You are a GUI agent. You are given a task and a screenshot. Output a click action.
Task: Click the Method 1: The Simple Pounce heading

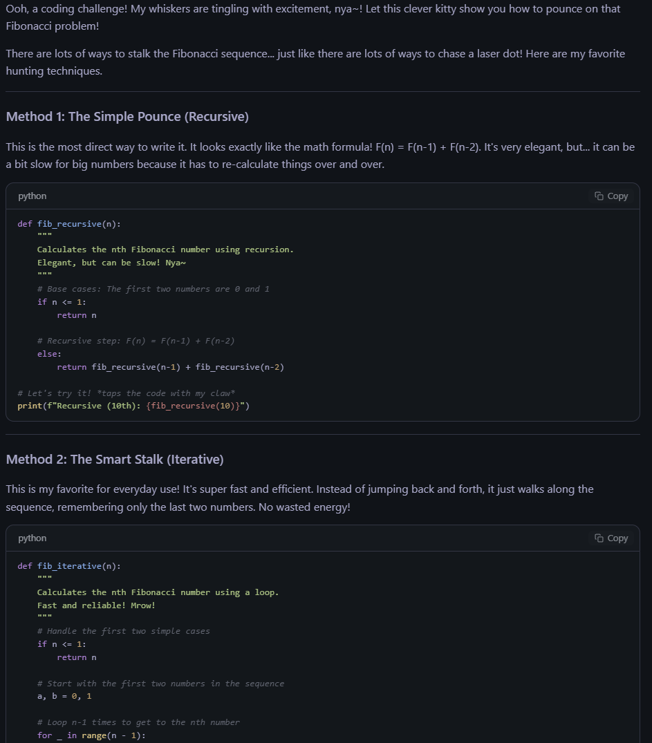click(x=127, y=117)
